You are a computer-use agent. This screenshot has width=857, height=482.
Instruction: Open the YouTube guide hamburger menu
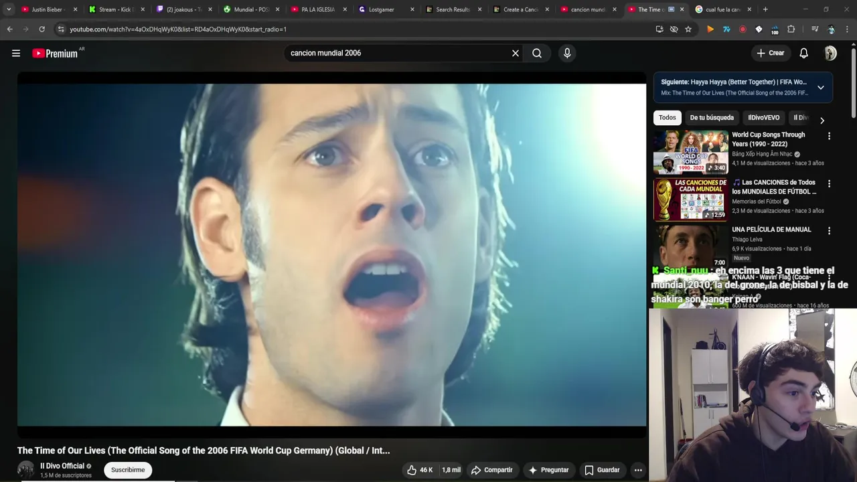coord(16,53)
